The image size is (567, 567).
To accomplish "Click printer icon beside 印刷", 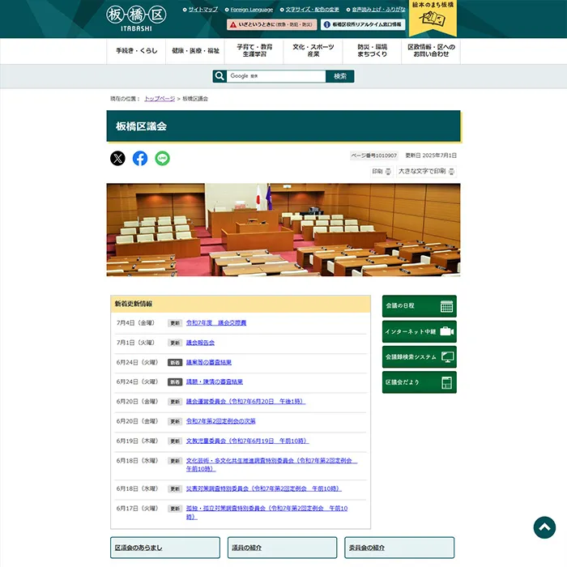I will [388, 172].
